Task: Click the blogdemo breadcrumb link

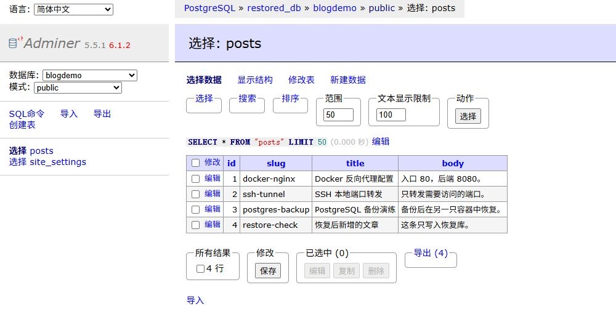Action: [334, 8]
